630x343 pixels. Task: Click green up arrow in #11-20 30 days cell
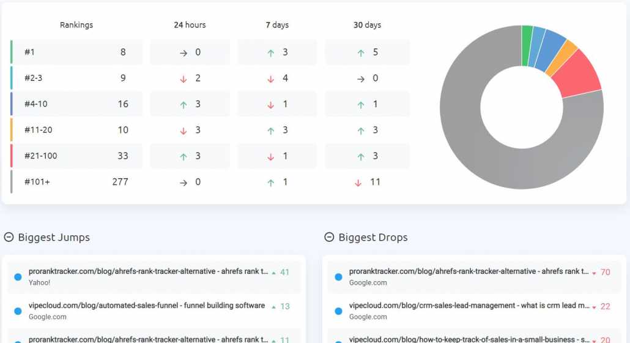pos(361,130)
